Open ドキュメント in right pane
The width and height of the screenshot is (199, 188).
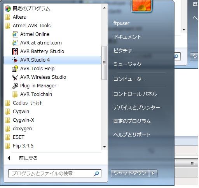[x=127, y=37]
